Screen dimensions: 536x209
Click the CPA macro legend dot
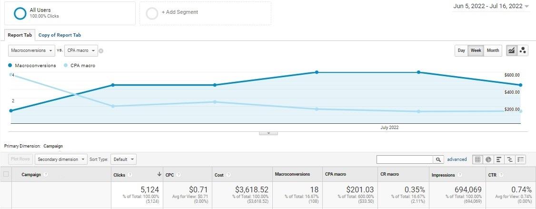(x=66, y=65)
